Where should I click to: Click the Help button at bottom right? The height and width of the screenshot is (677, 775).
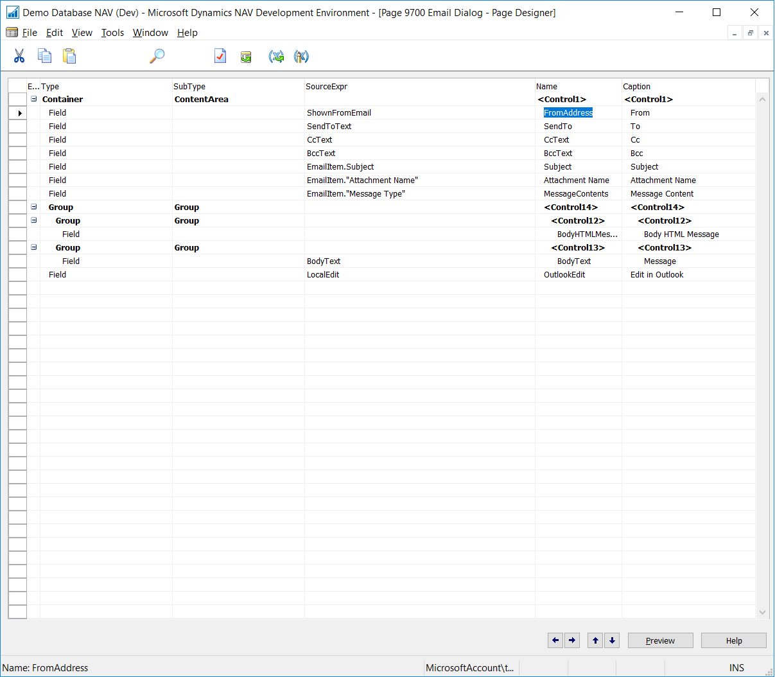[x=733, y=640]
